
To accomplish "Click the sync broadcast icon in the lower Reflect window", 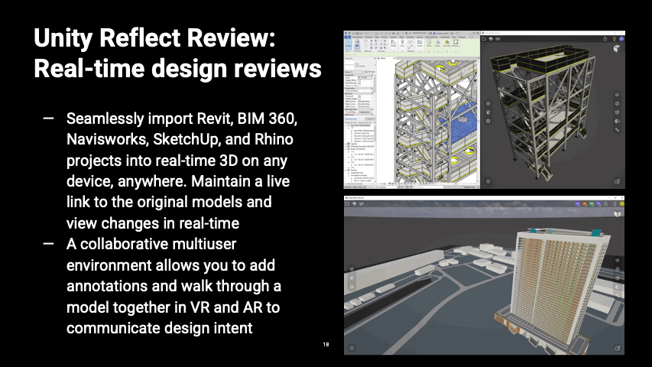I will coord(362,203).
